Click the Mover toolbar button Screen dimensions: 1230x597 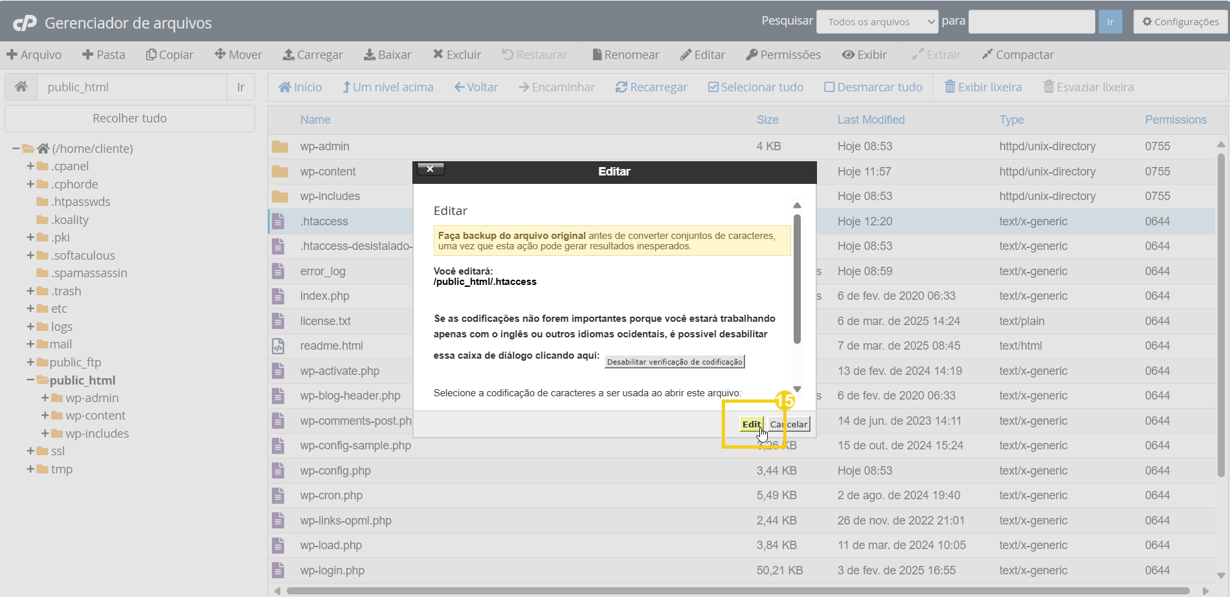click(x=238, y=55)
